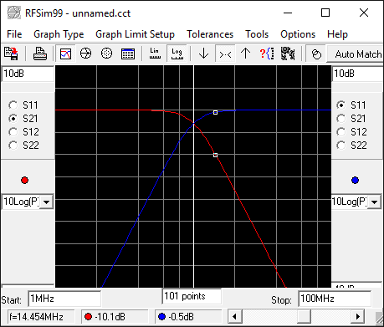The image size is (384, 327).
Task: Click the printer icon in toolbar
Action: point(40,54)
